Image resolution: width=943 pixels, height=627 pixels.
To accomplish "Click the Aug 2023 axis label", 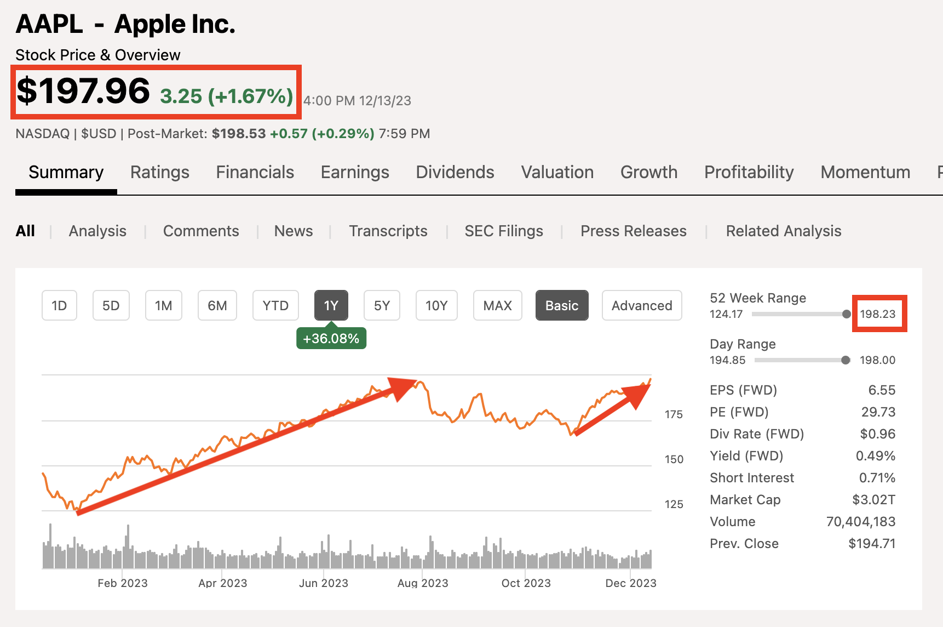I will click(x=423, y=583).
